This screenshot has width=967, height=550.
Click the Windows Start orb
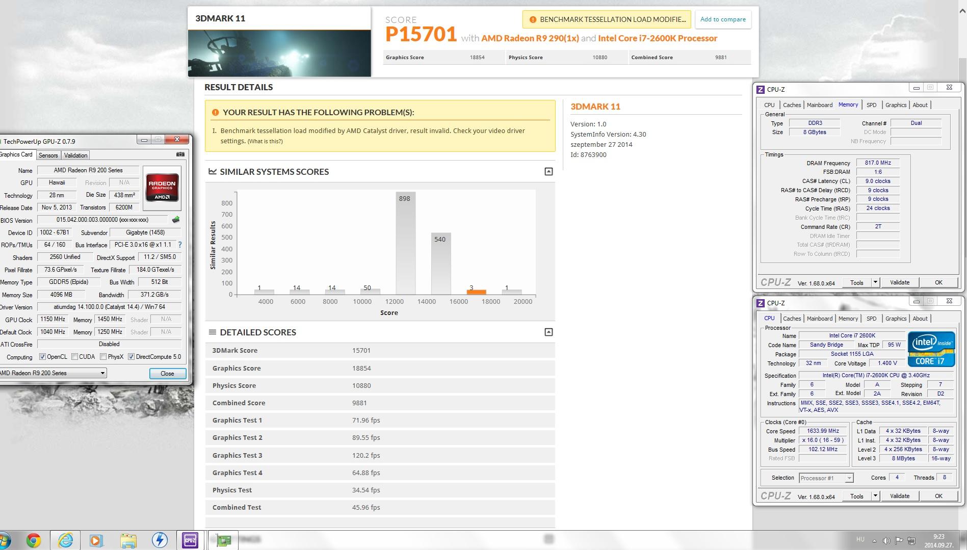point(5,540)
